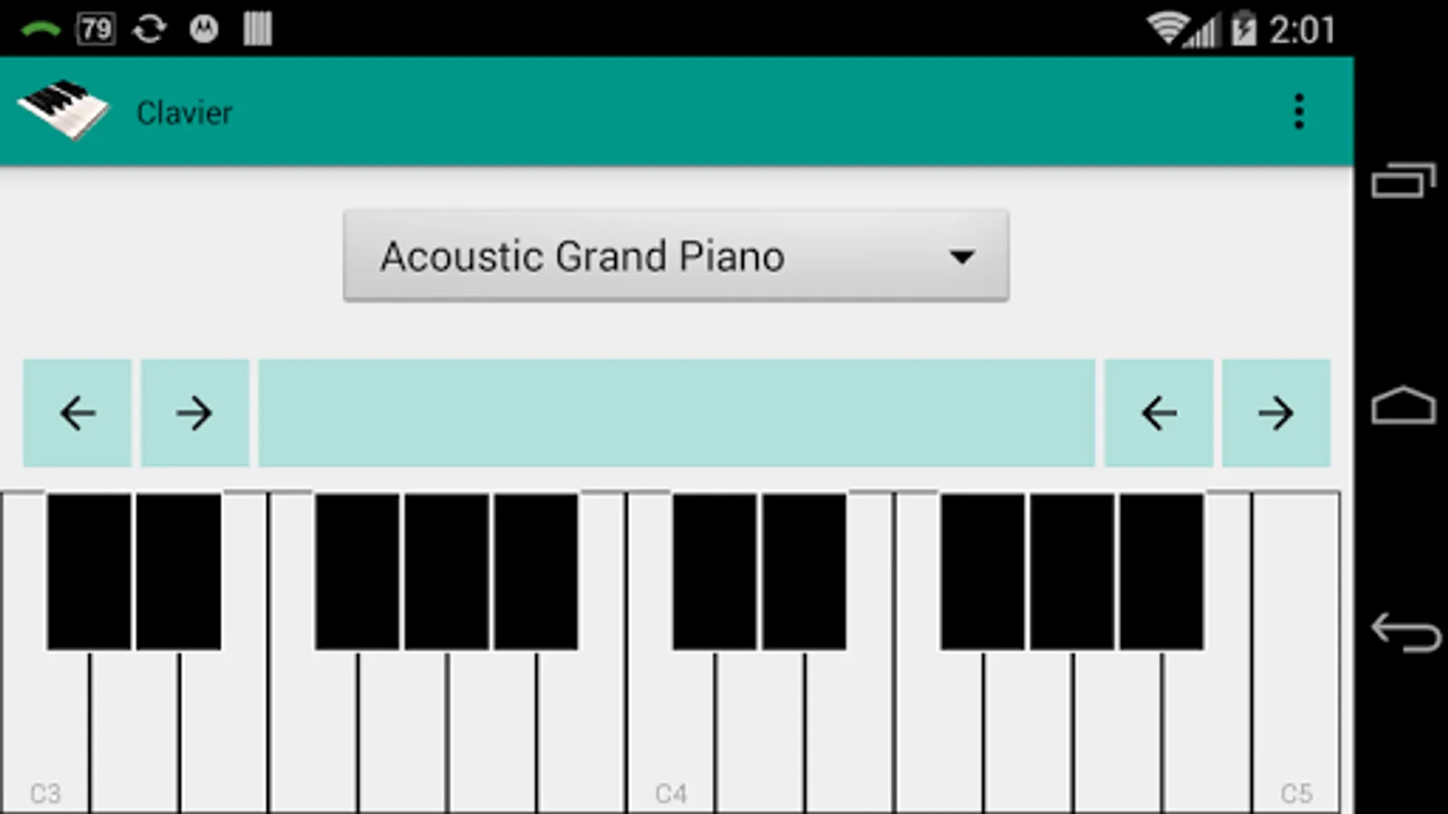The image size is (1448, 814).
Task: Play the first black key right of C3
Action: (x=89, y=572)
